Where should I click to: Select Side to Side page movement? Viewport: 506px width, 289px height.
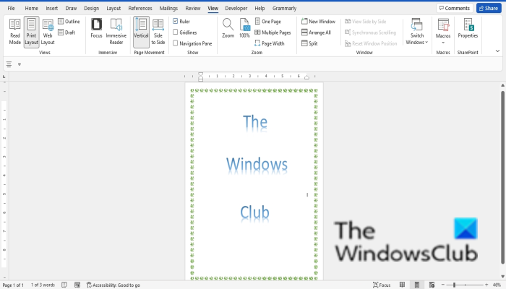tap(158, 32)
